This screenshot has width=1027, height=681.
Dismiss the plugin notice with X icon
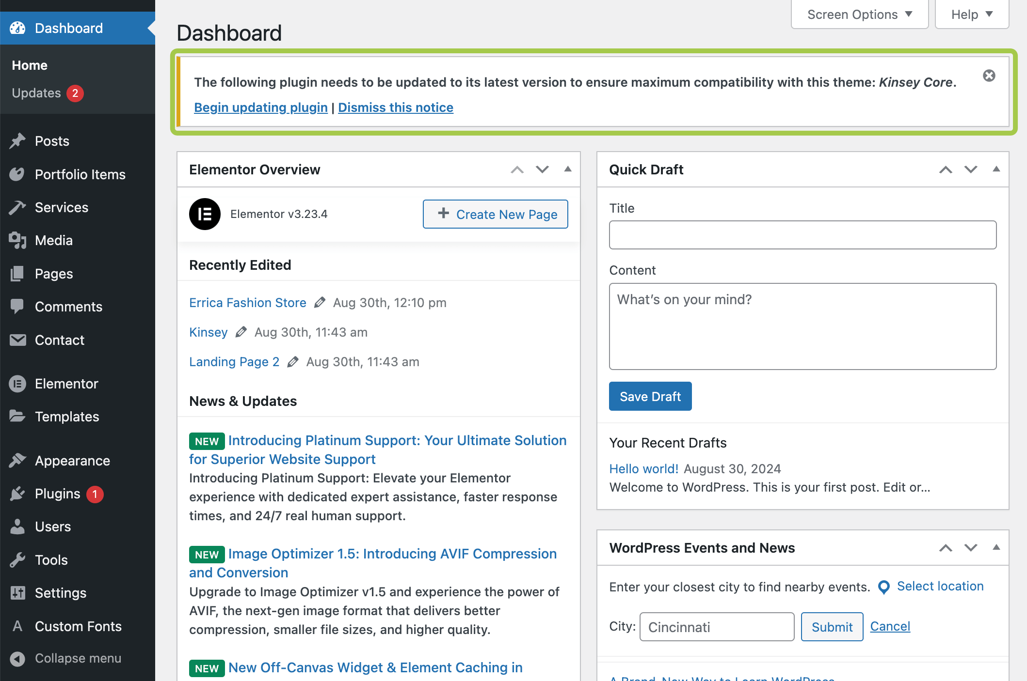pos(989,76)
